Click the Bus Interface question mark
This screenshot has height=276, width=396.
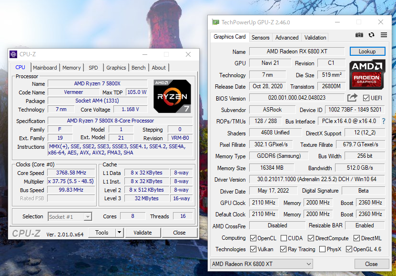pos(384,121)
